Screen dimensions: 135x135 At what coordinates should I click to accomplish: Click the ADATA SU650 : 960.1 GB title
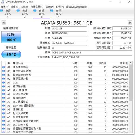click(x=67, y=23)
